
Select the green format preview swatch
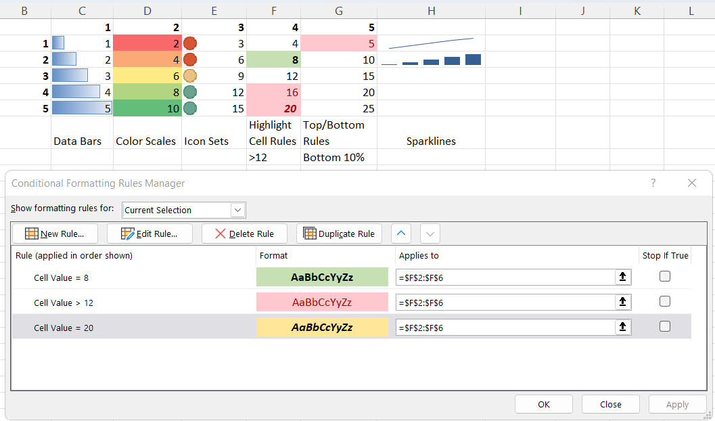(x=322, y=277)
